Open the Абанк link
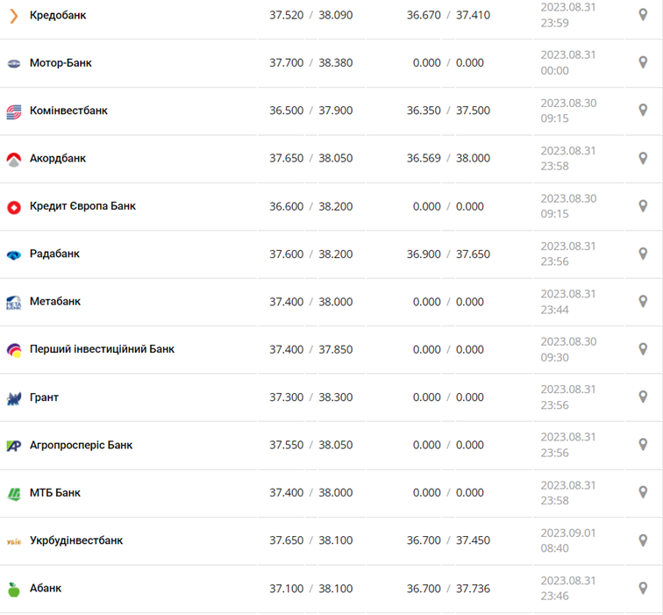This screenshot has width=663, height=615. coord(46,588)
